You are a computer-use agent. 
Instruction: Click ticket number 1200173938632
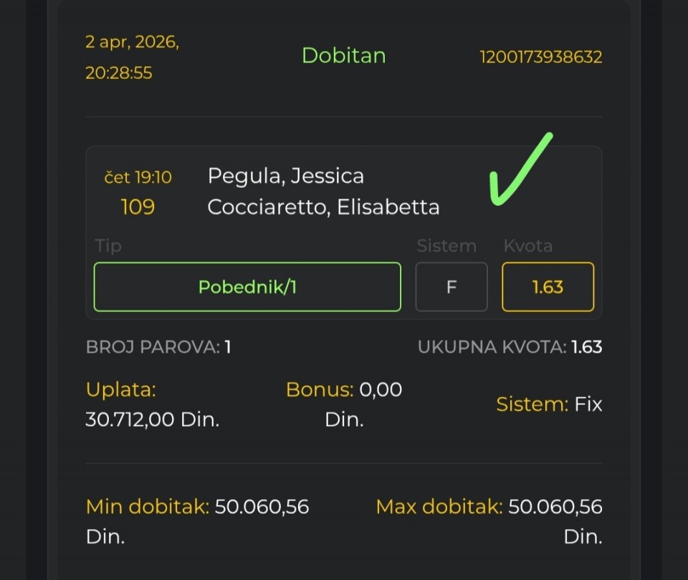pyautogui.click(x=540, y=57)
